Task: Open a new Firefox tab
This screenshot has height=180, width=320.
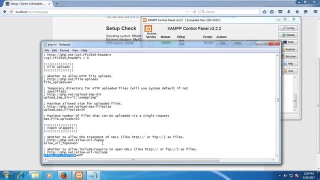Action: point(57,3)
